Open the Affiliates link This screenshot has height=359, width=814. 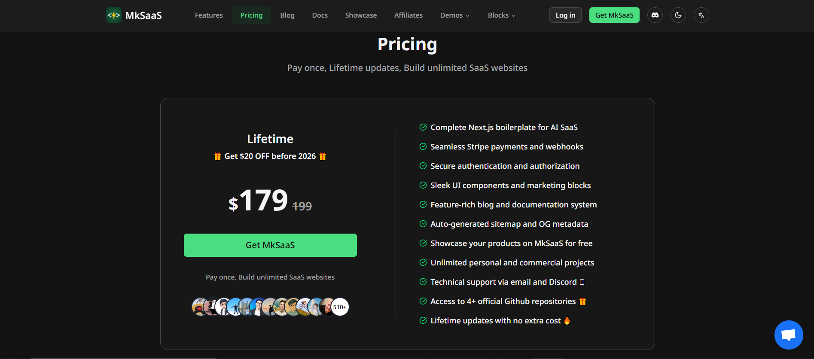click(408, 15)
